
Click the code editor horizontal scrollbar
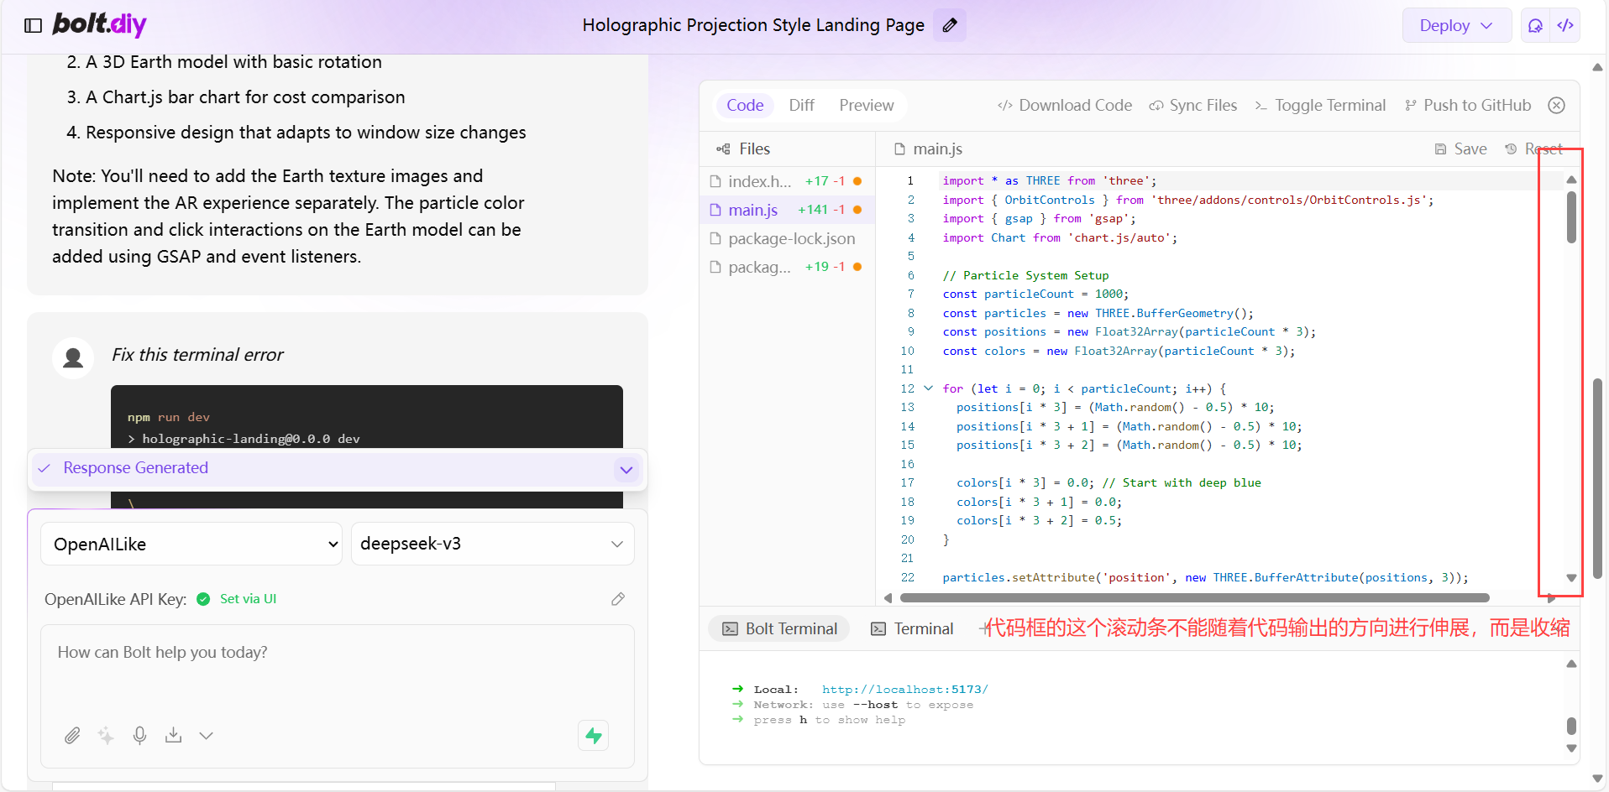coord(1194,598)
